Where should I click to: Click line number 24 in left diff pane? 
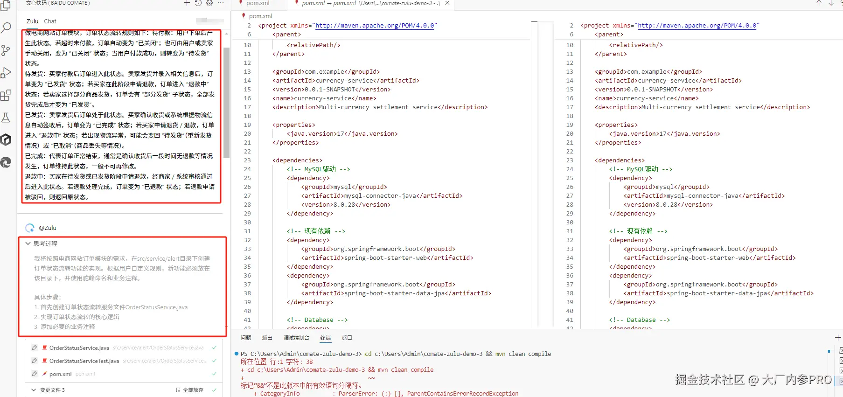tap(247, 169)
